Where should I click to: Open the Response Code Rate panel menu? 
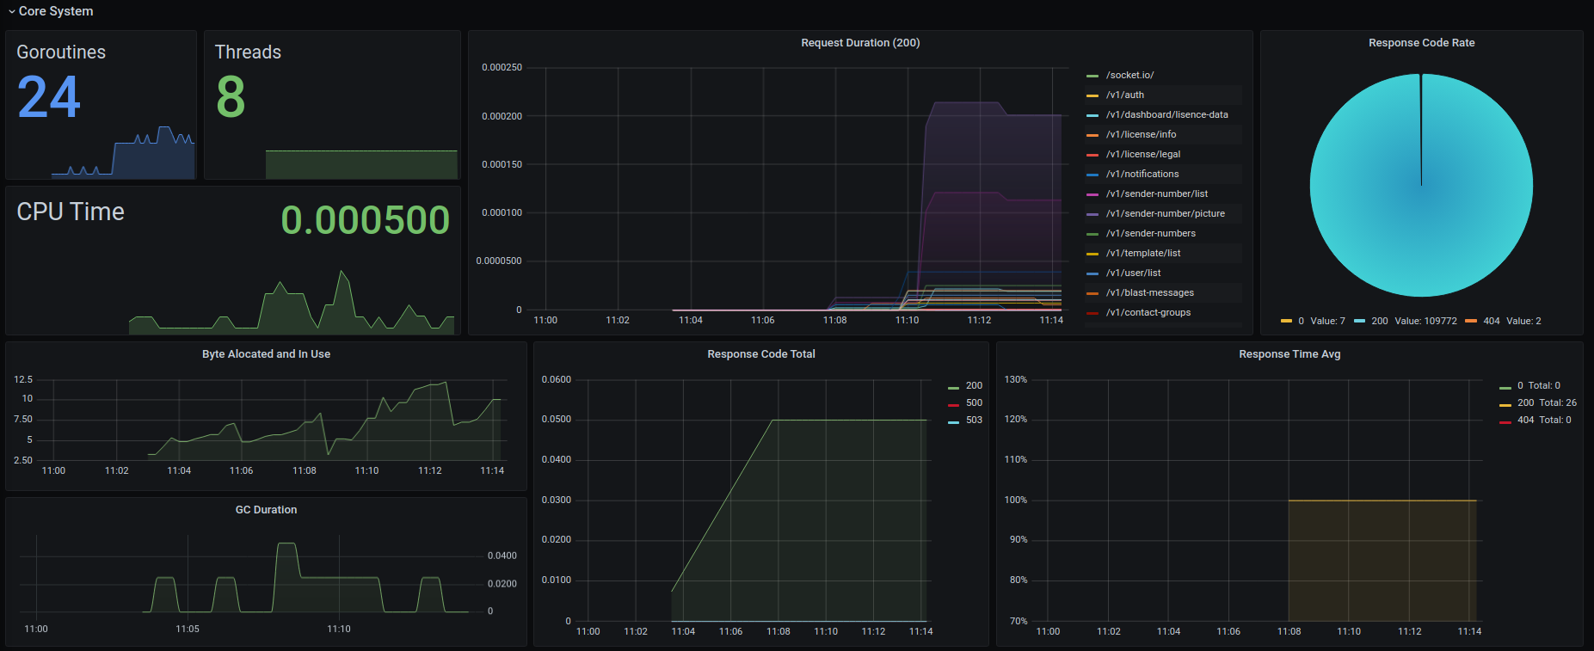coord(1421,43)
